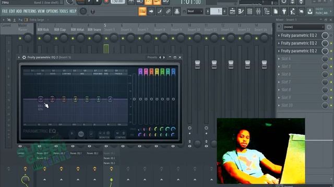Disable second Fruity parametric EQ 2 effect LED
This screenshot has width=334, height=187.
pyautogui.click(x=331, y=43)
